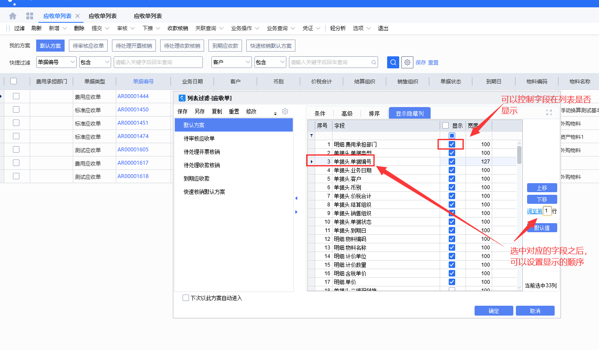The height and width of the screenshot is (350, 599).
Task: Dismiss the dialog with 取消
Action: pyautogui.click(x=535, y=311)
